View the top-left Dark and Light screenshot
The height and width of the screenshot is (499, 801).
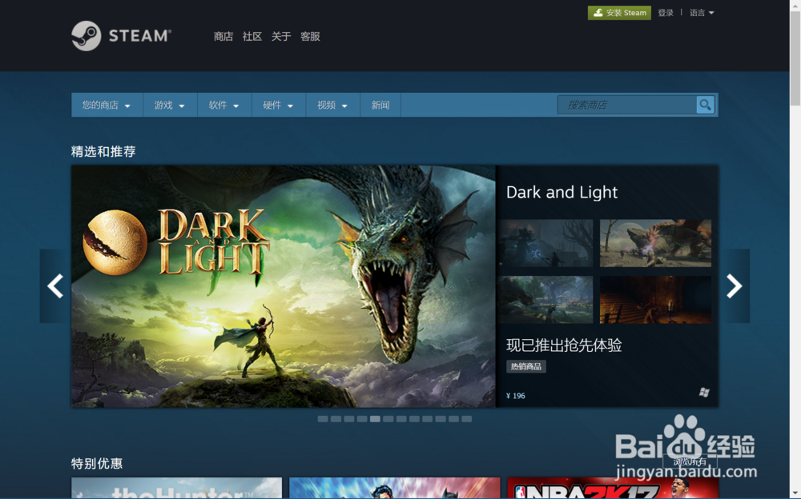pos(545,243)
